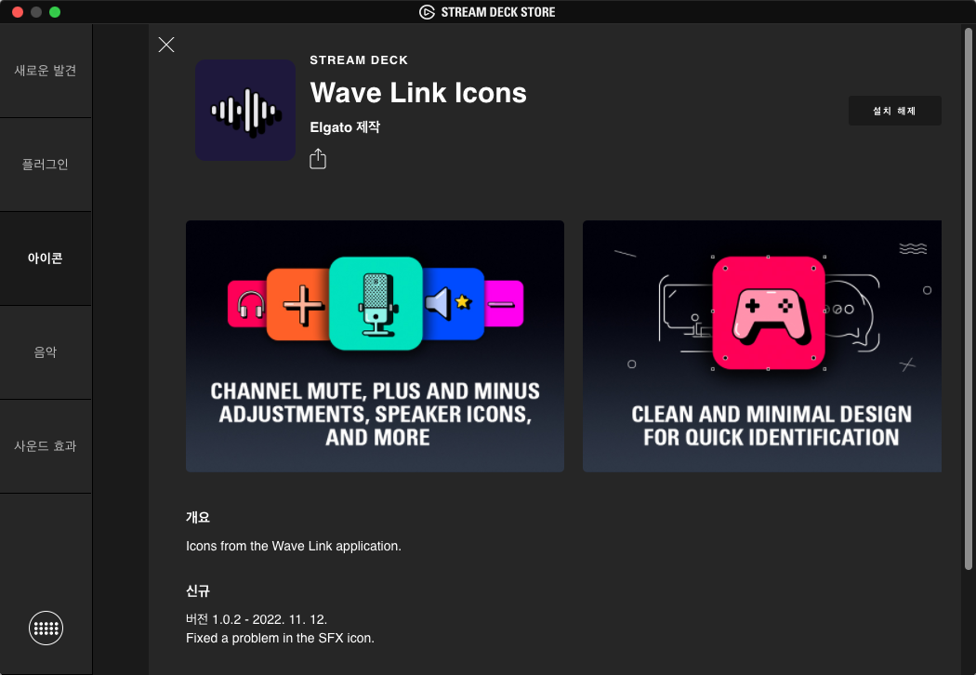The image size is (976, 675).
Task: Click the pink headphones icon in preview
Action: coord(248,304)
